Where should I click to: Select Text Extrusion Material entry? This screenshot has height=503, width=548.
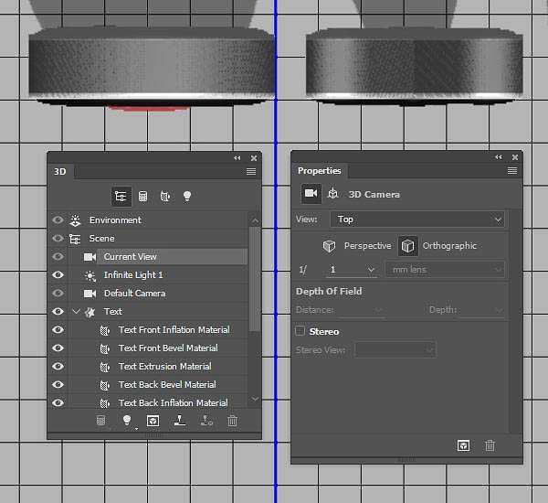click(164, 367)
